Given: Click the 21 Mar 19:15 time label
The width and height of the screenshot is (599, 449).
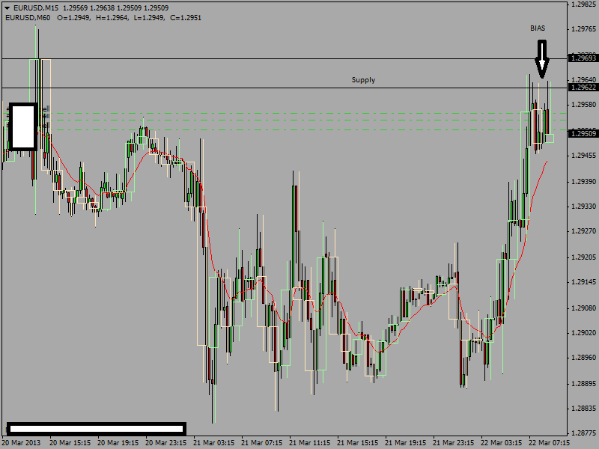Looking at the screenshot, I should pyautogui.click(x=405, y=443).
